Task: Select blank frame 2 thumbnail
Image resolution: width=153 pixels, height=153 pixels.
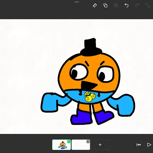Action: click(81, 145)
